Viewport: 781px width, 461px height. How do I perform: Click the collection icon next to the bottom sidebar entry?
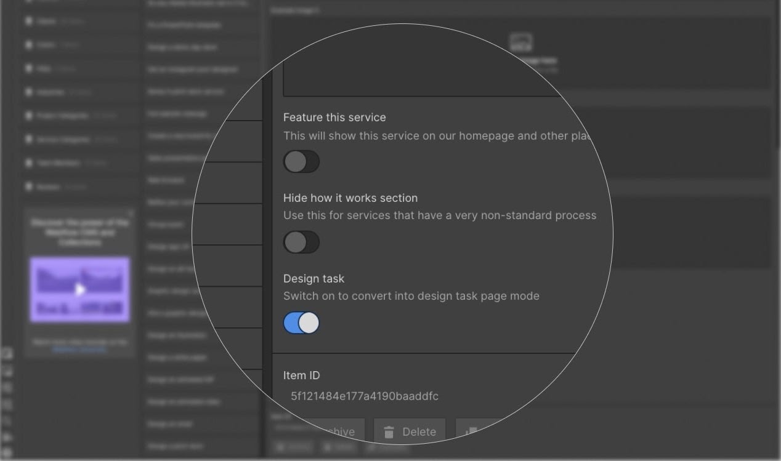28,186
